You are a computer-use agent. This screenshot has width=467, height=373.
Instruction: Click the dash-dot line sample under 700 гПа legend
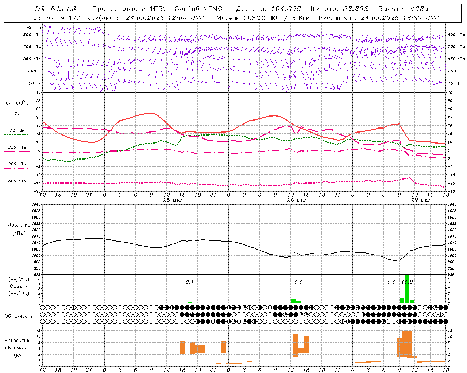[x=16, y=169]
